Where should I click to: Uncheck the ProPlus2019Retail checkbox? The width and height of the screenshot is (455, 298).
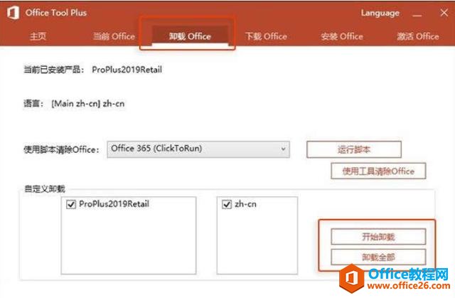coord(71,204)
